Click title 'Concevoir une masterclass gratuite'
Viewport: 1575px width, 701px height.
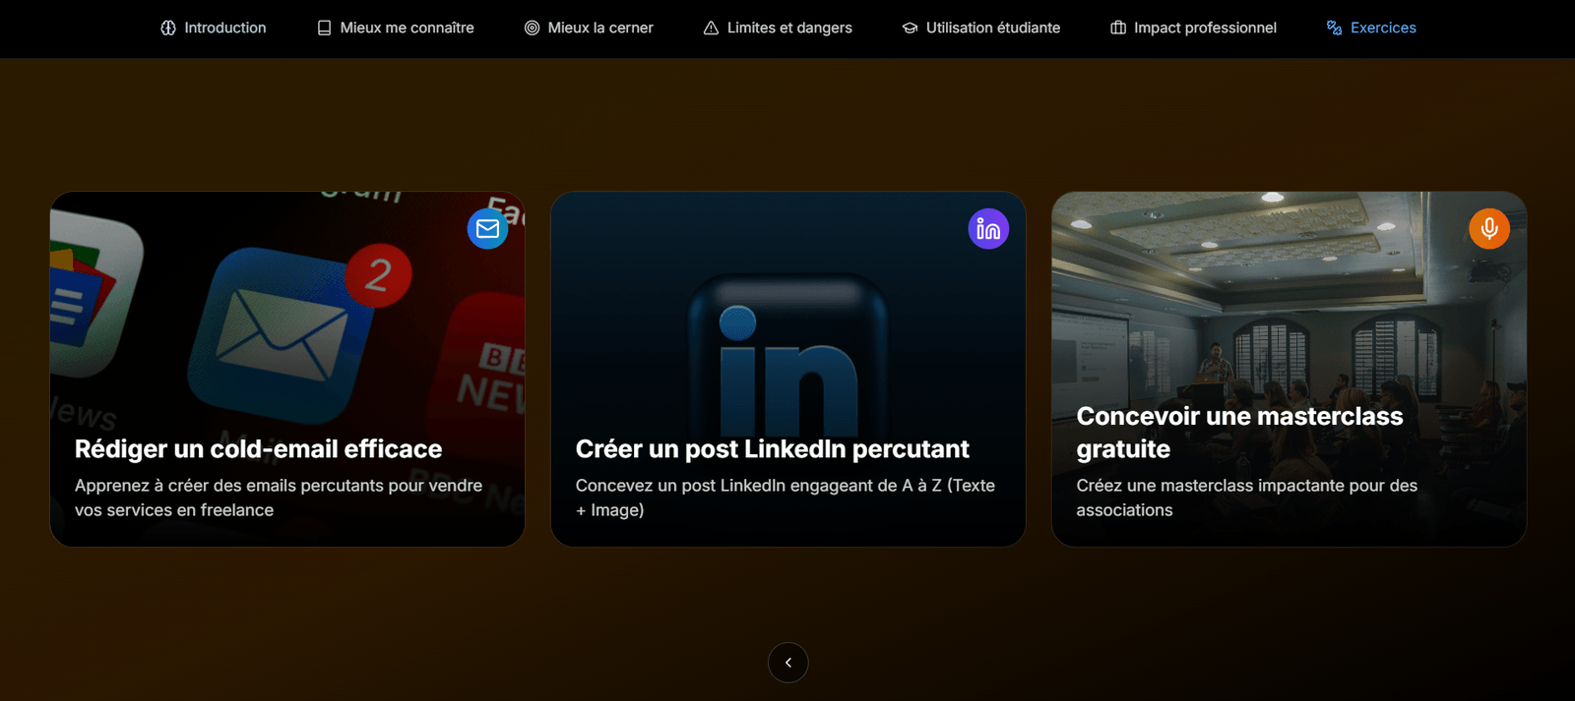(1240, 433)
